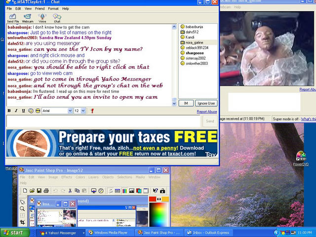Open the Arial font dropdown
316x237 pixels.
tap(70, 111)
